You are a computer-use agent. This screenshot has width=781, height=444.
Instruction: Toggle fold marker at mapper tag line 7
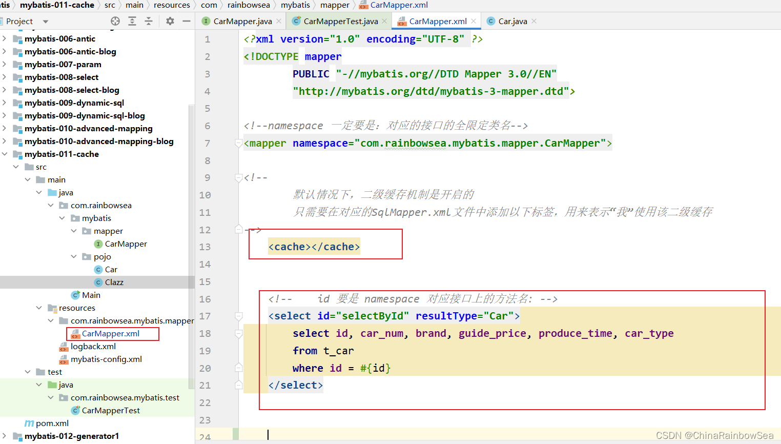238,144
